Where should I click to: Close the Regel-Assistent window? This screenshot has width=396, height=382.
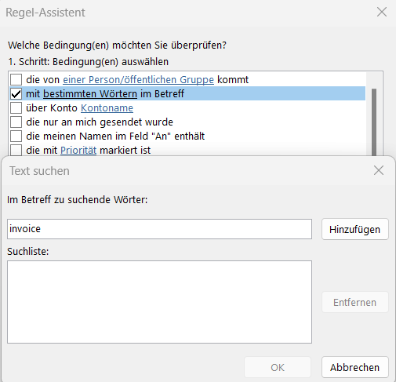[x=382, y=12]
